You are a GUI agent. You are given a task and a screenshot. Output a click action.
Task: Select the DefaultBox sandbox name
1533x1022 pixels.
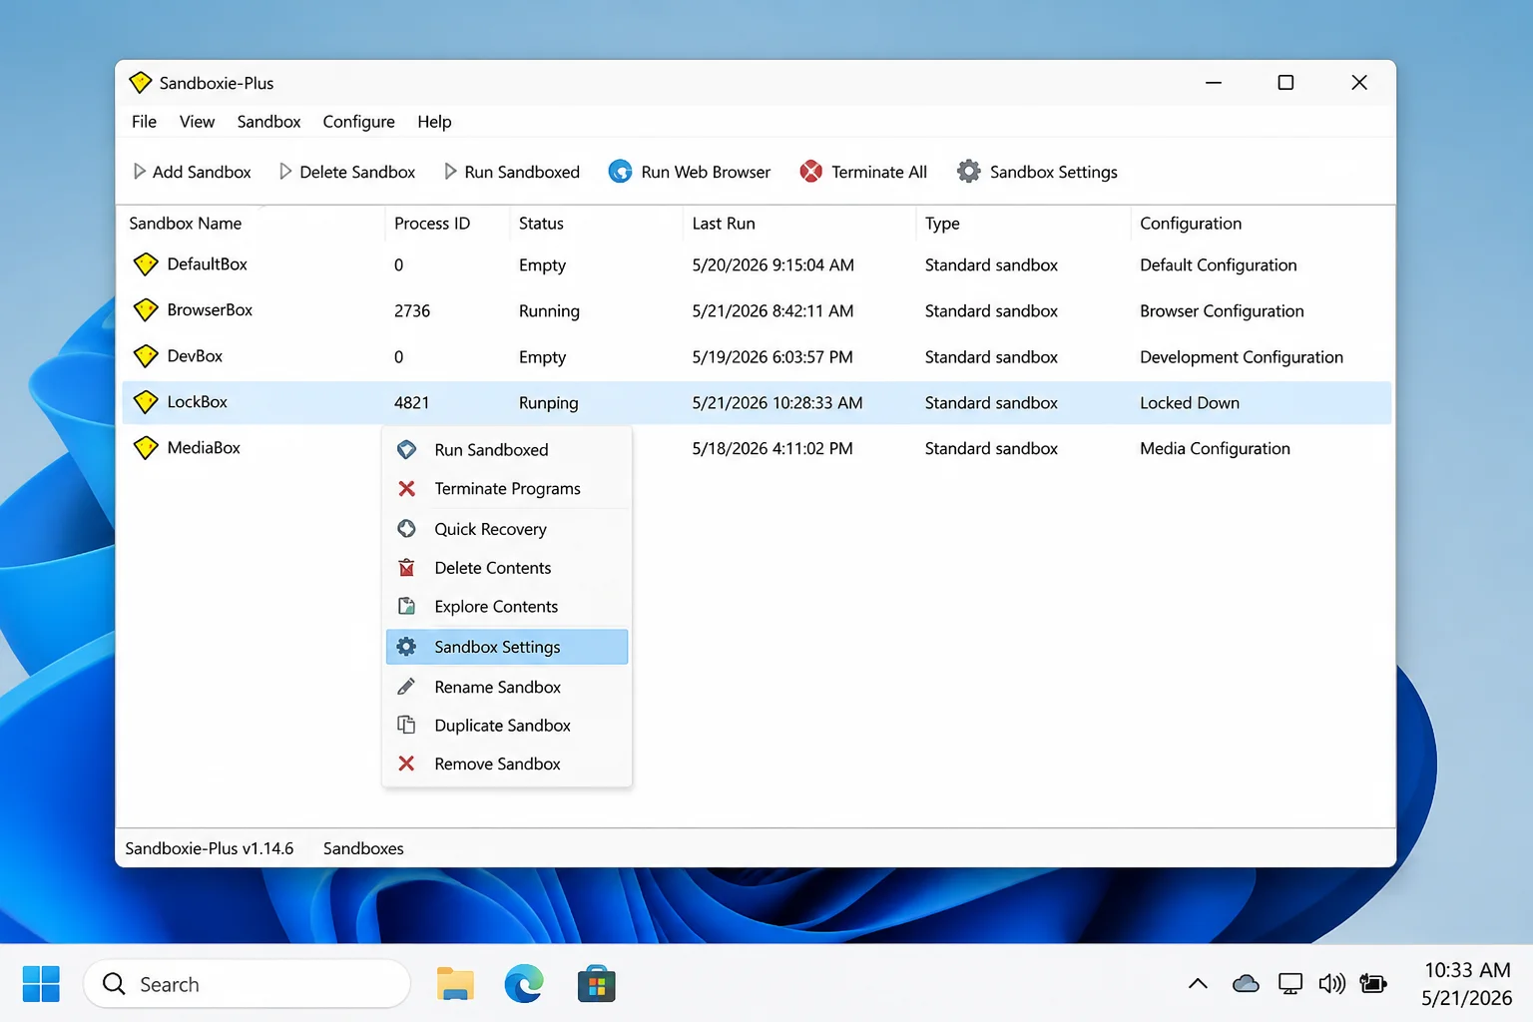pos(208,264)
